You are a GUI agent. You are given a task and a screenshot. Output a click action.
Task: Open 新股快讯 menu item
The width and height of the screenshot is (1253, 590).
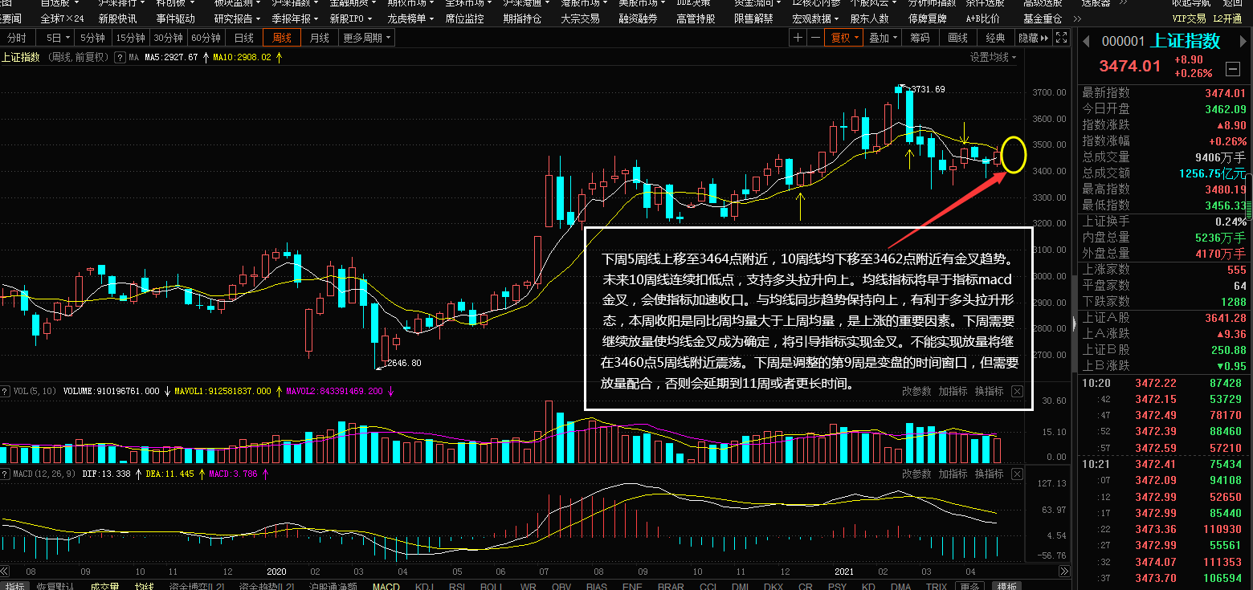pos(117,18)
